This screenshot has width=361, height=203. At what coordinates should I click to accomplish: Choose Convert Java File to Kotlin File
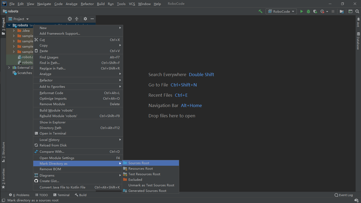coord(78,187)
